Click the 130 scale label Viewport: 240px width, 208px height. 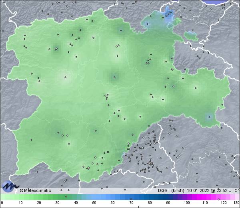(x=237, y=203)
